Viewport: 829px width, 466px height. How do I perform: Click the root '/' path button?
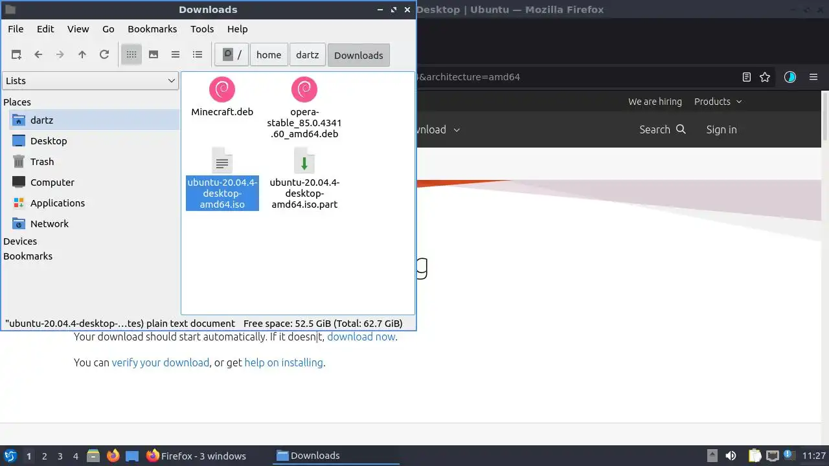click(232, 55)
